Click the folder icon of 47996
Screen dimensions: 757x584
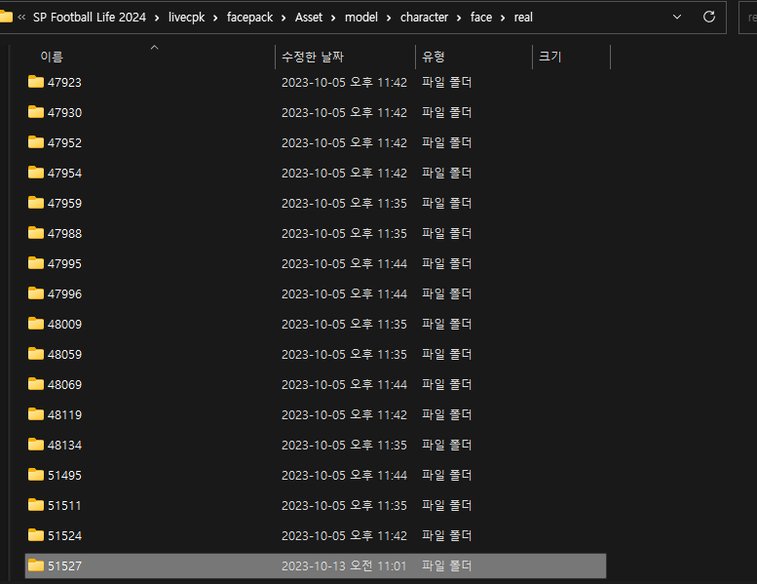[36, 293]
